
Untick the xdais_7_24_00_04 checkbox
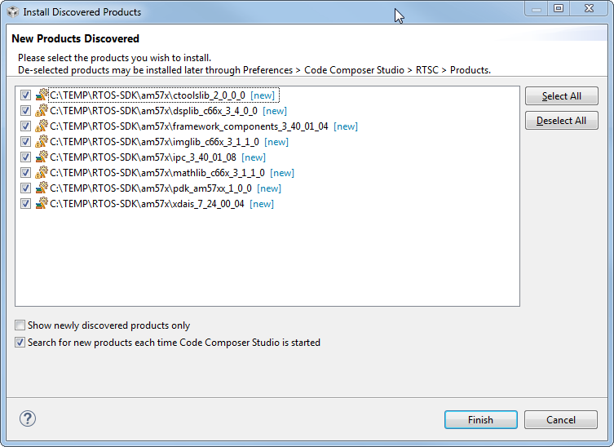click(26, 204)
